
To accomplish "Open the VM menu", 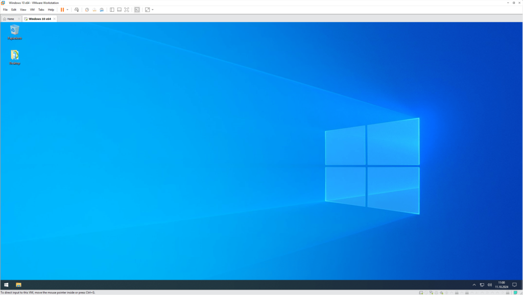I will (x=32, y=10).
